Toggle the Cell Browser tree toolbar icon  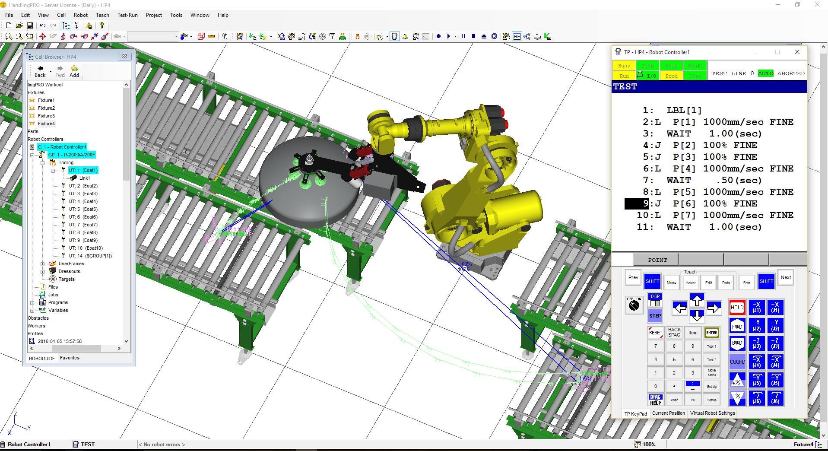pyautogui.click(x=66, y=25)
